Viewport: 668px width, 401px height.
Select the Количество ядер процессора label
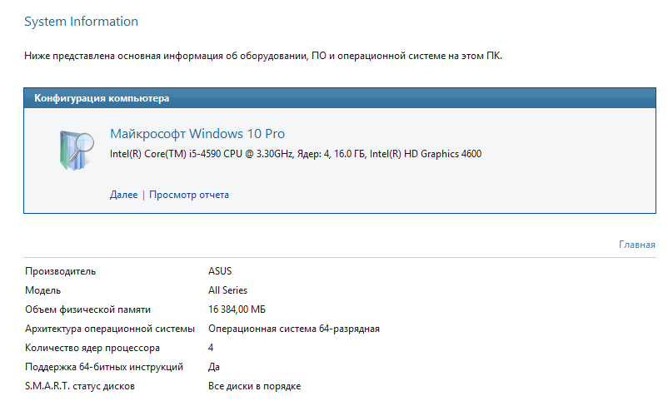(92, 348)
